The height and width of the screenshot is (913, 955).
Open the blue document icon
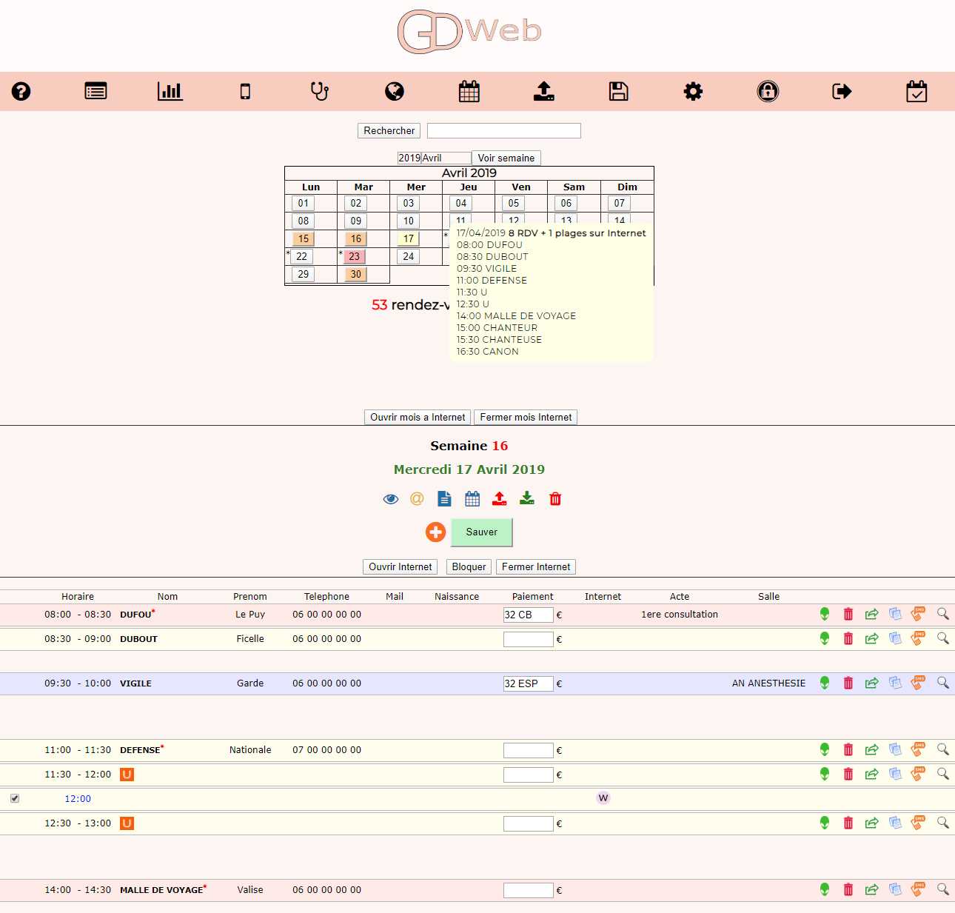point(444,498)
